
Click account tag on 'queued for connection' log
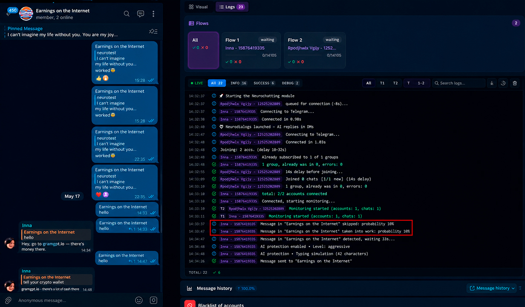pyautogui.click(x=251, y=104)
